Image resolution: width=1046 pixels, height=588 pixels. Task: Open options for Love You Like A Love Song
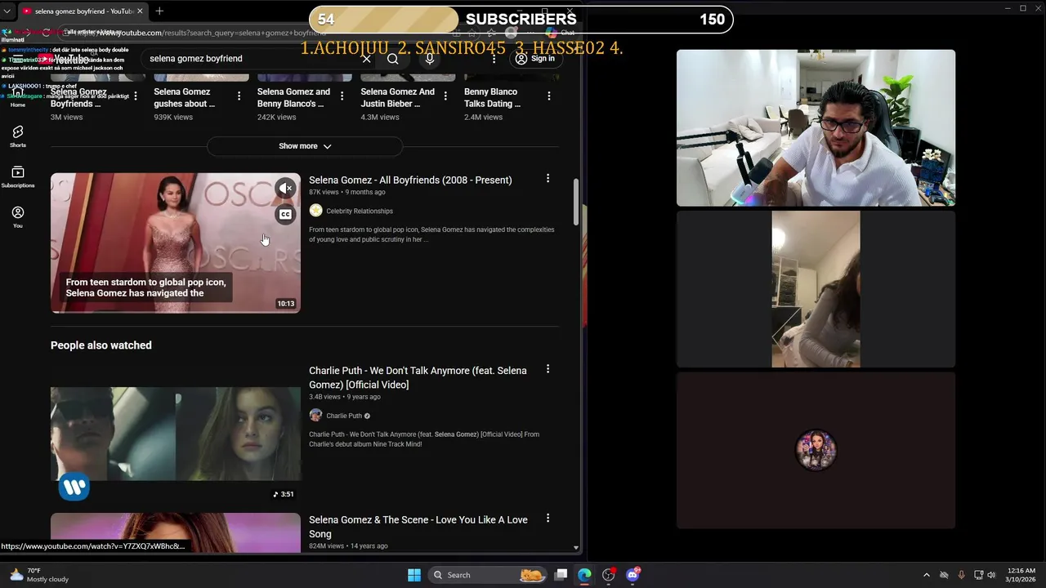[x=548, y=518]
